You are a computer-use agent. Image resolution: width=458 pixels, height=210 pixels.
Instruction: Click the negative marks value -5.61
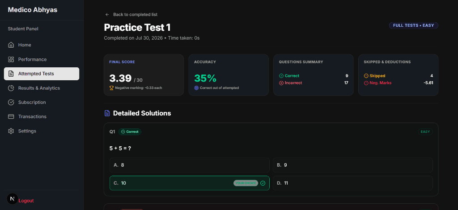428,83
